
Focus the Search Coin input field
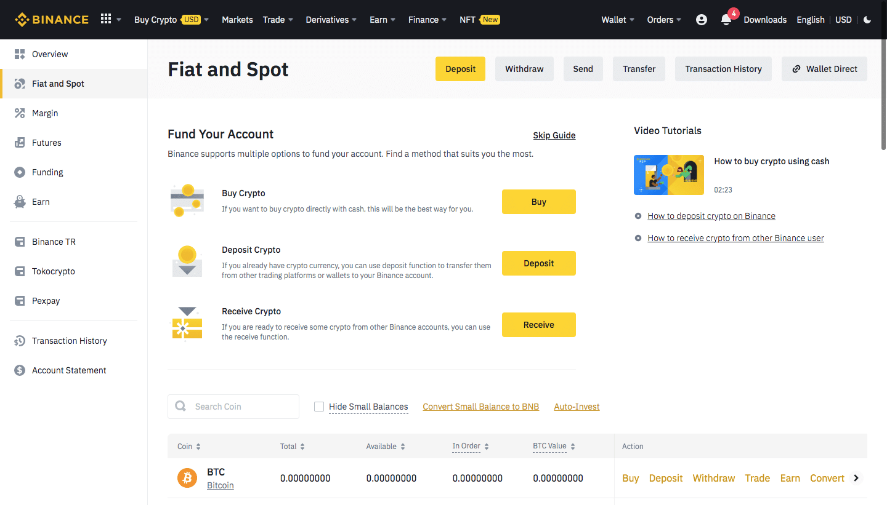[233, 407]
